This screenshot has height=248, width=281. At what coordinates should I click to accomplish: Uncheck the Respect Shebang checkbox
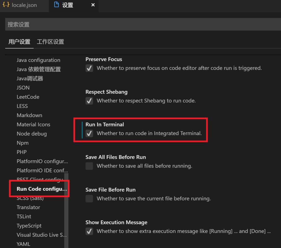tap(89, 101)
